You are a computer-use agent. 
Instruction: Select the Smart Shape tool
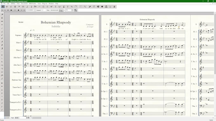point(44,7)
